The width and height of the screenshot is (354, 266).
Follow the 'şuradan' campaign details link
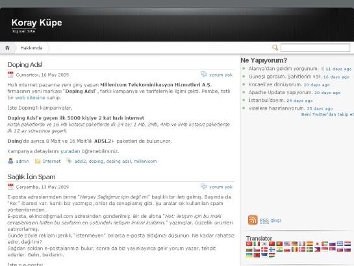click(70, 151)
